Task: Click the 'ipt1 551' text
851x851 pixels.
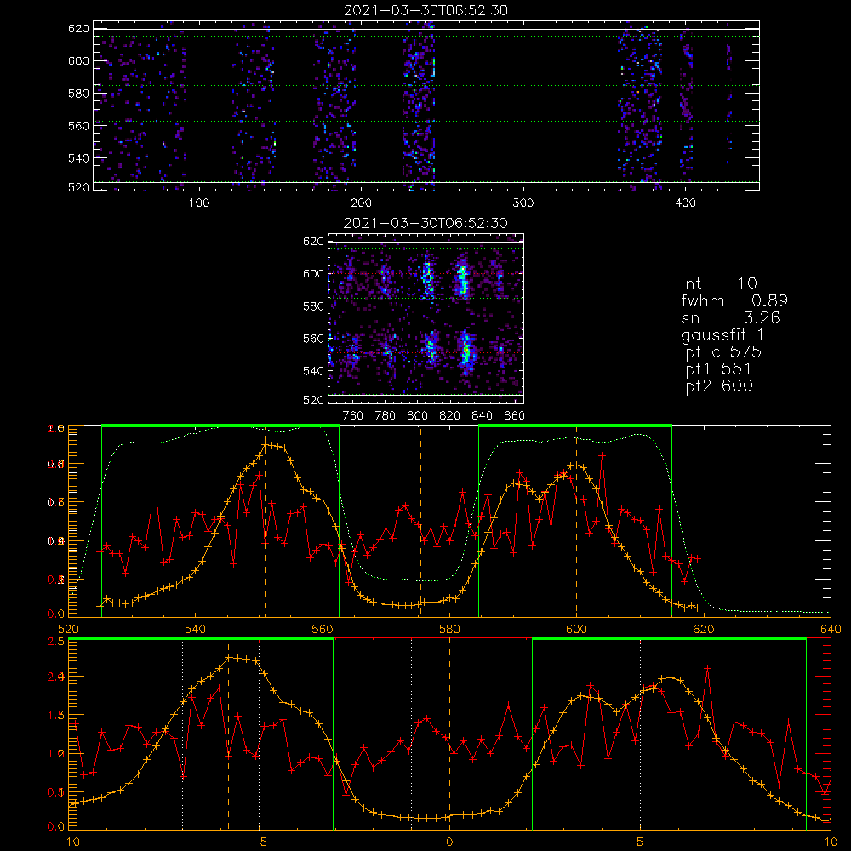Action: [716, 369]
